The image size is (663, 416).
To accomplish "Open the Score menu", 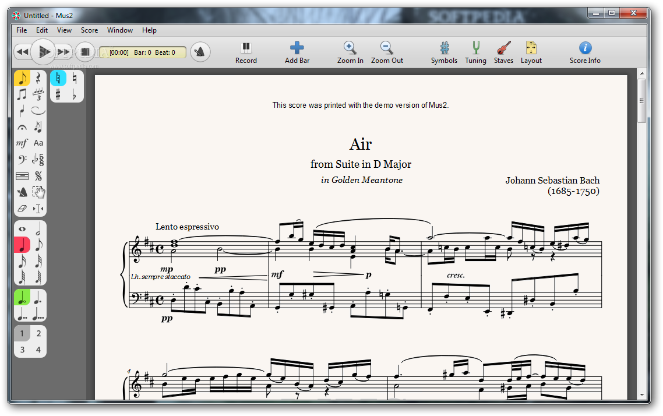I will pyautogui.click(x=89, y=30).
